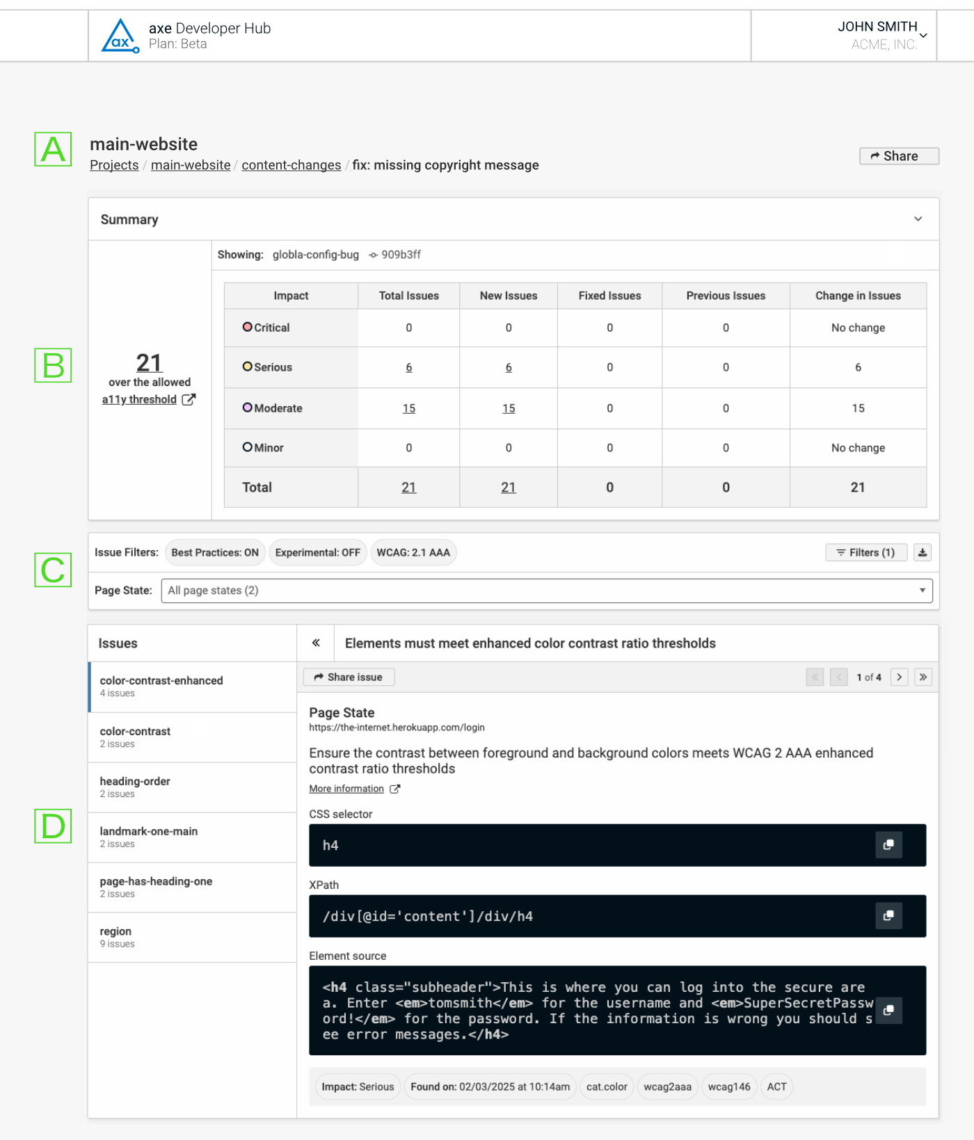Click the content-changes breadcrumb link

click(291, 165)
